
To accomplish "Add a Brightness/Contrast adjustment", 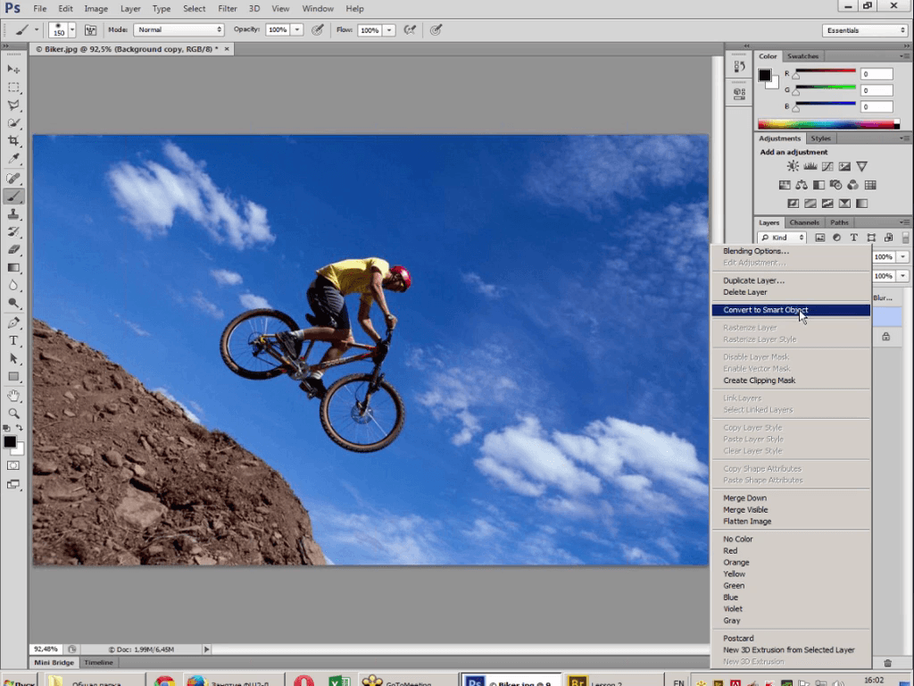I will [793, 166].
